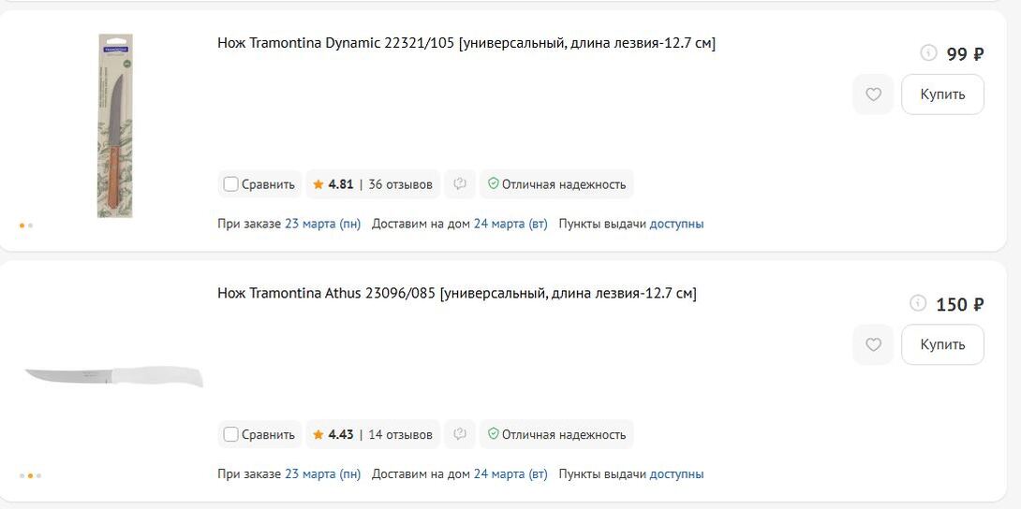Click 'Купить' button for the 99 ₽ knife

(942, 95)
